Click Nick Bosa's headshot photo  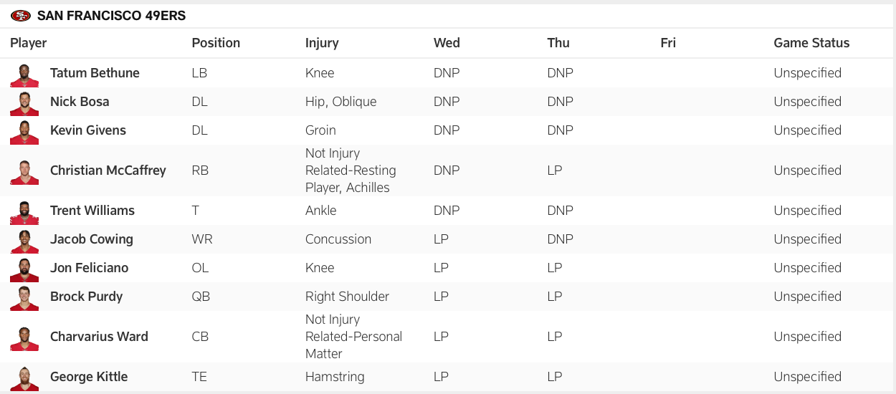24,103
